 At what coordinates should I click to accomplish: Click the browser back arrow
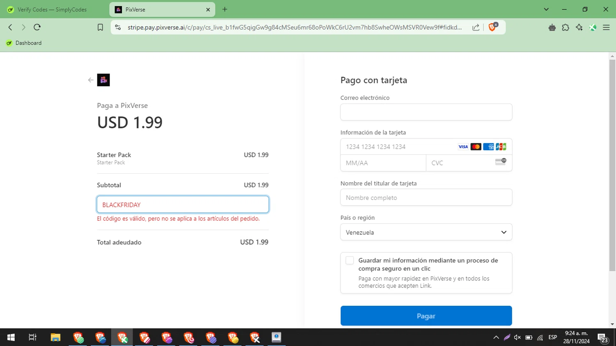[10, 27]
